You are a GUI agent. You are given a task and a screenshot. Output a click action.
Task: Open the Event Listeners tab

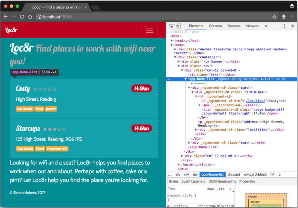pos(193,182)
